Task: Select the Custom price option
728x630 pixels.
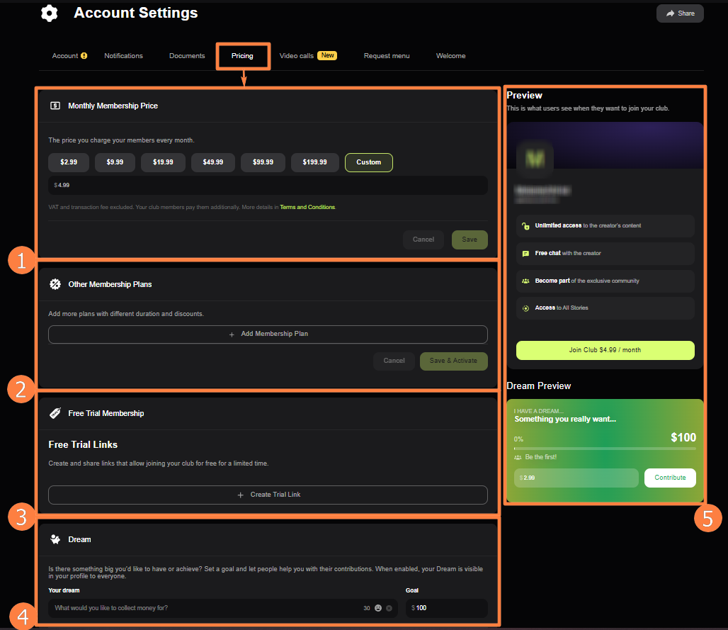Action: click(x=368, y=162)
